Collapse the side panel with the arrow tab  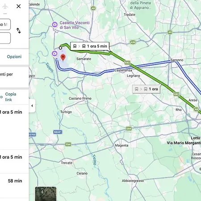pyautogui.click(x=32, y=106)
